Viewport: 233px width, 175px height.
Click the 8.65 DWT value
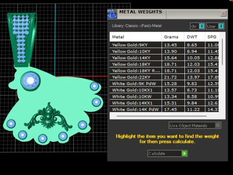point(192,45)
